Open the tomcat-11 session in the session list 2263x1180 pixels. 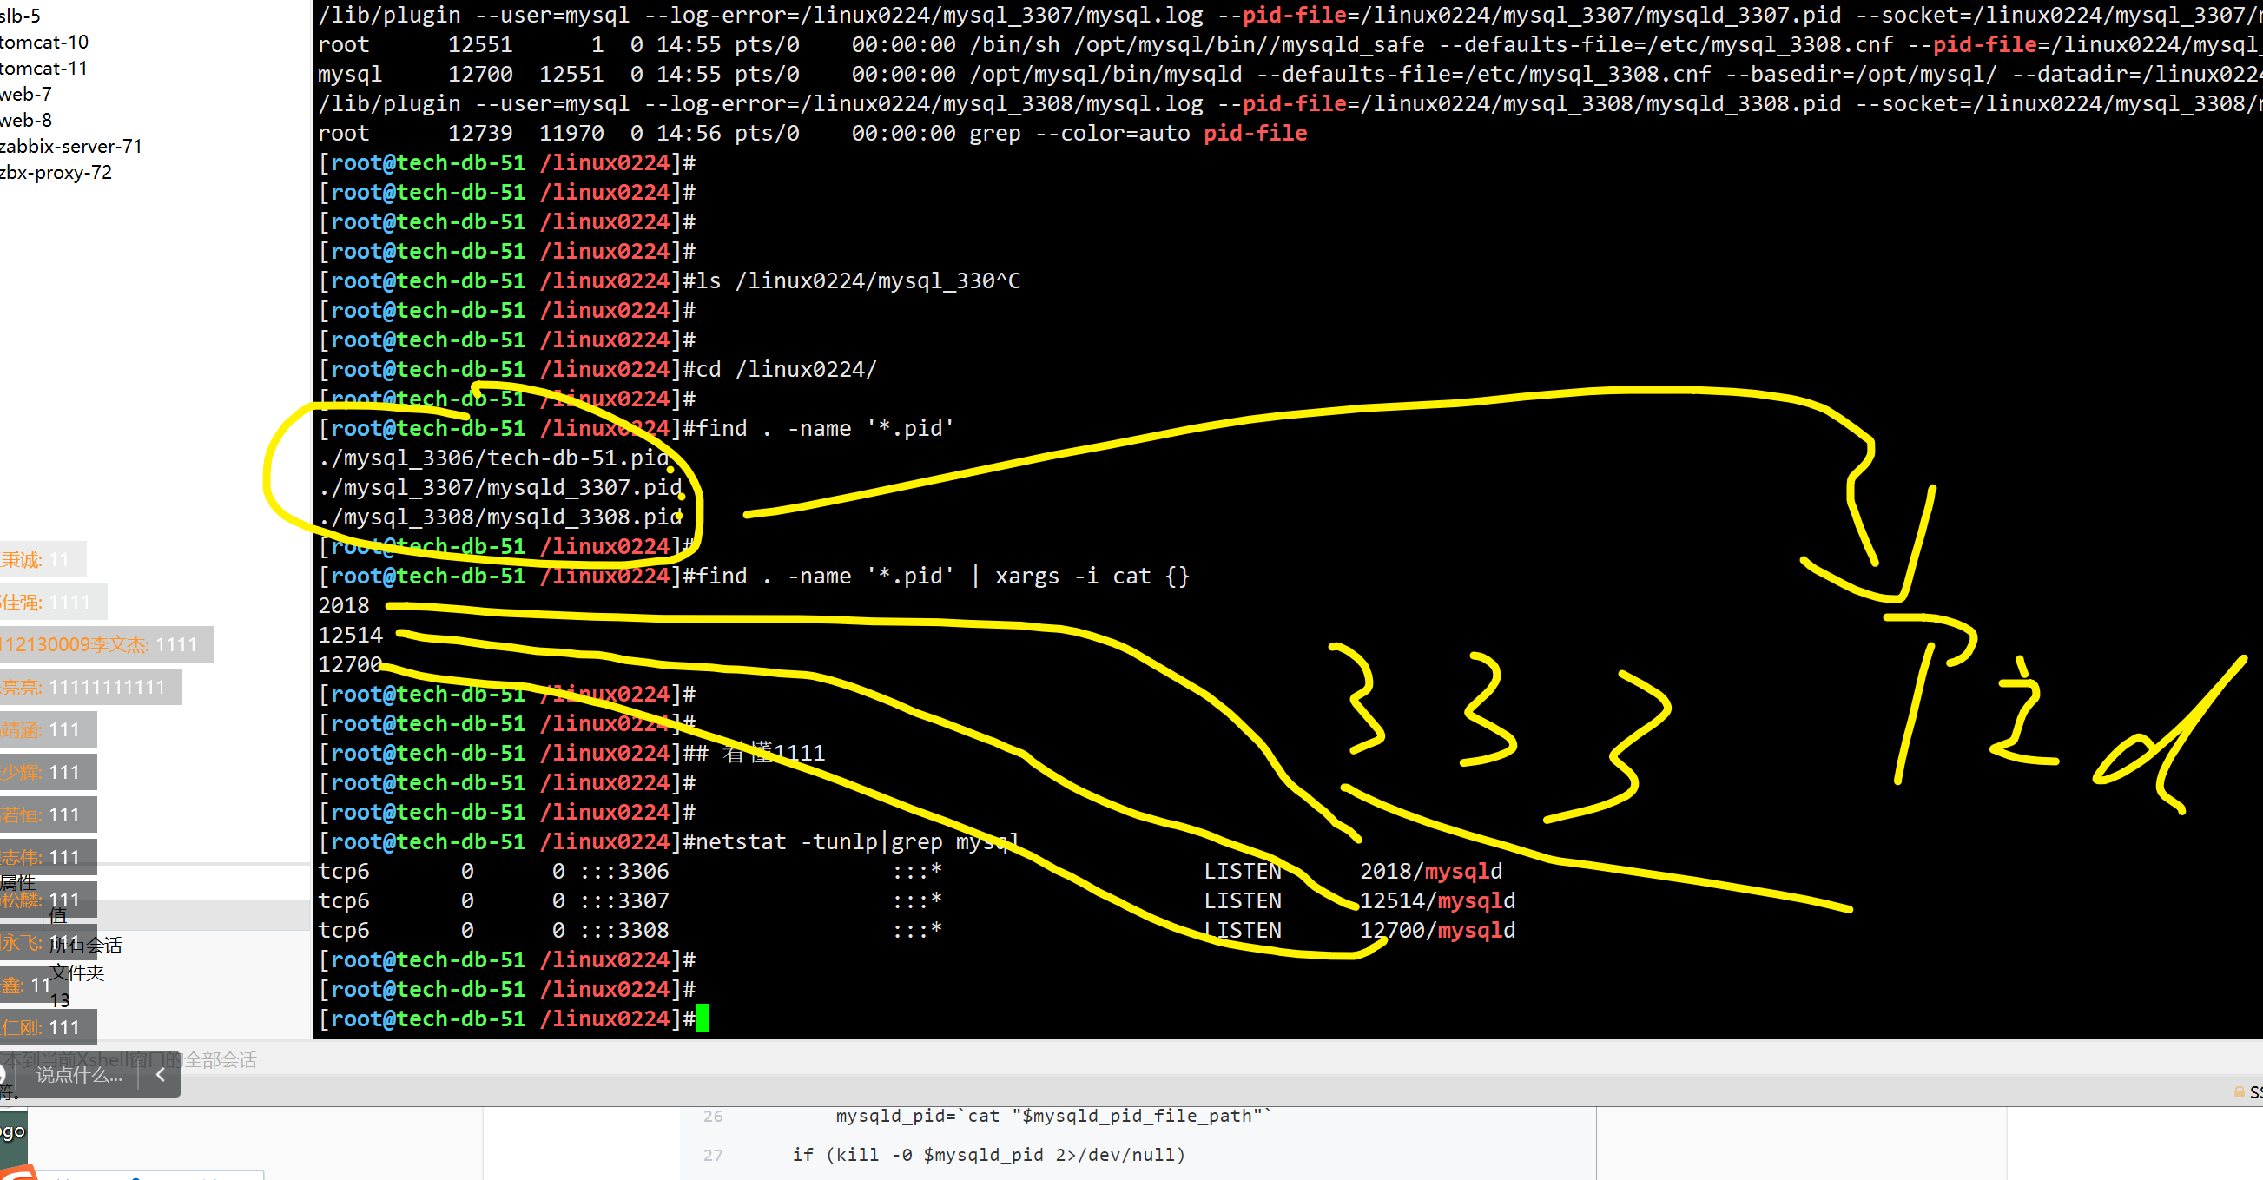pyautogui.click(x=44, y=68)
